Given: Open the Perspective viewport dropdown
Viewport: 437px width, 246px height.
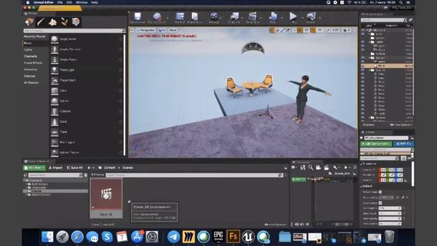Looking at the screenshot, I should pos(145,30).
